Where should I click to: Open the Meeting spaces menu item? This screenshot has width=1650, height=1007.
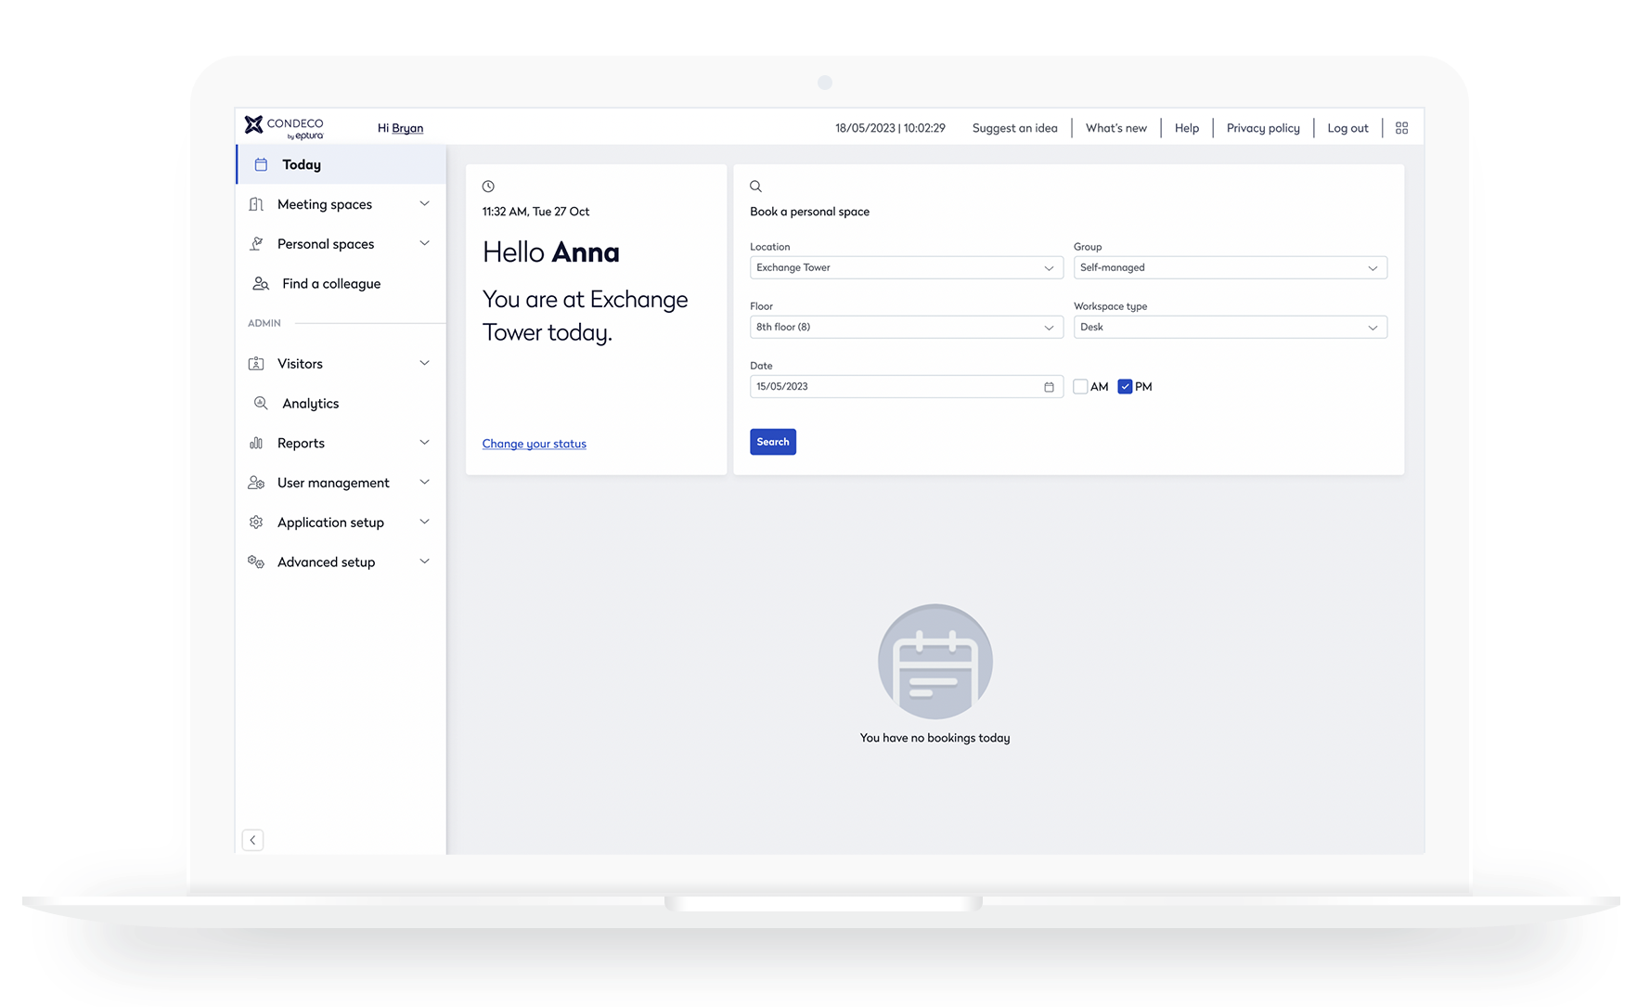point(342,204)
